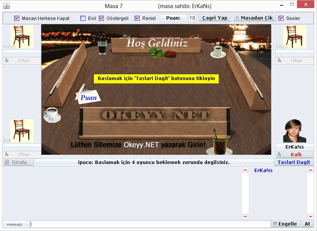
Task: Maximize the Masa 7 window
Action: pos(292,5)
